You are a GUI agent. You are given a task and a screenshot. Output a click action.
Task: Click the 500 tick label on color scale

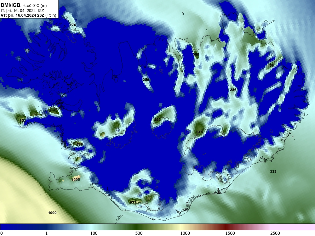click(x=139, y=233)
